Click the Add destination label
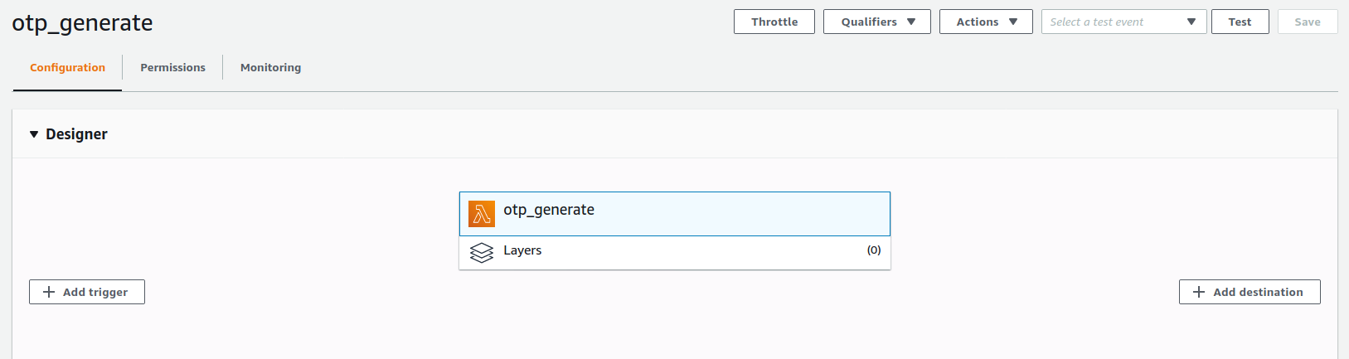This screenshot has height=359, width=1349. [x=1258, y=292]
